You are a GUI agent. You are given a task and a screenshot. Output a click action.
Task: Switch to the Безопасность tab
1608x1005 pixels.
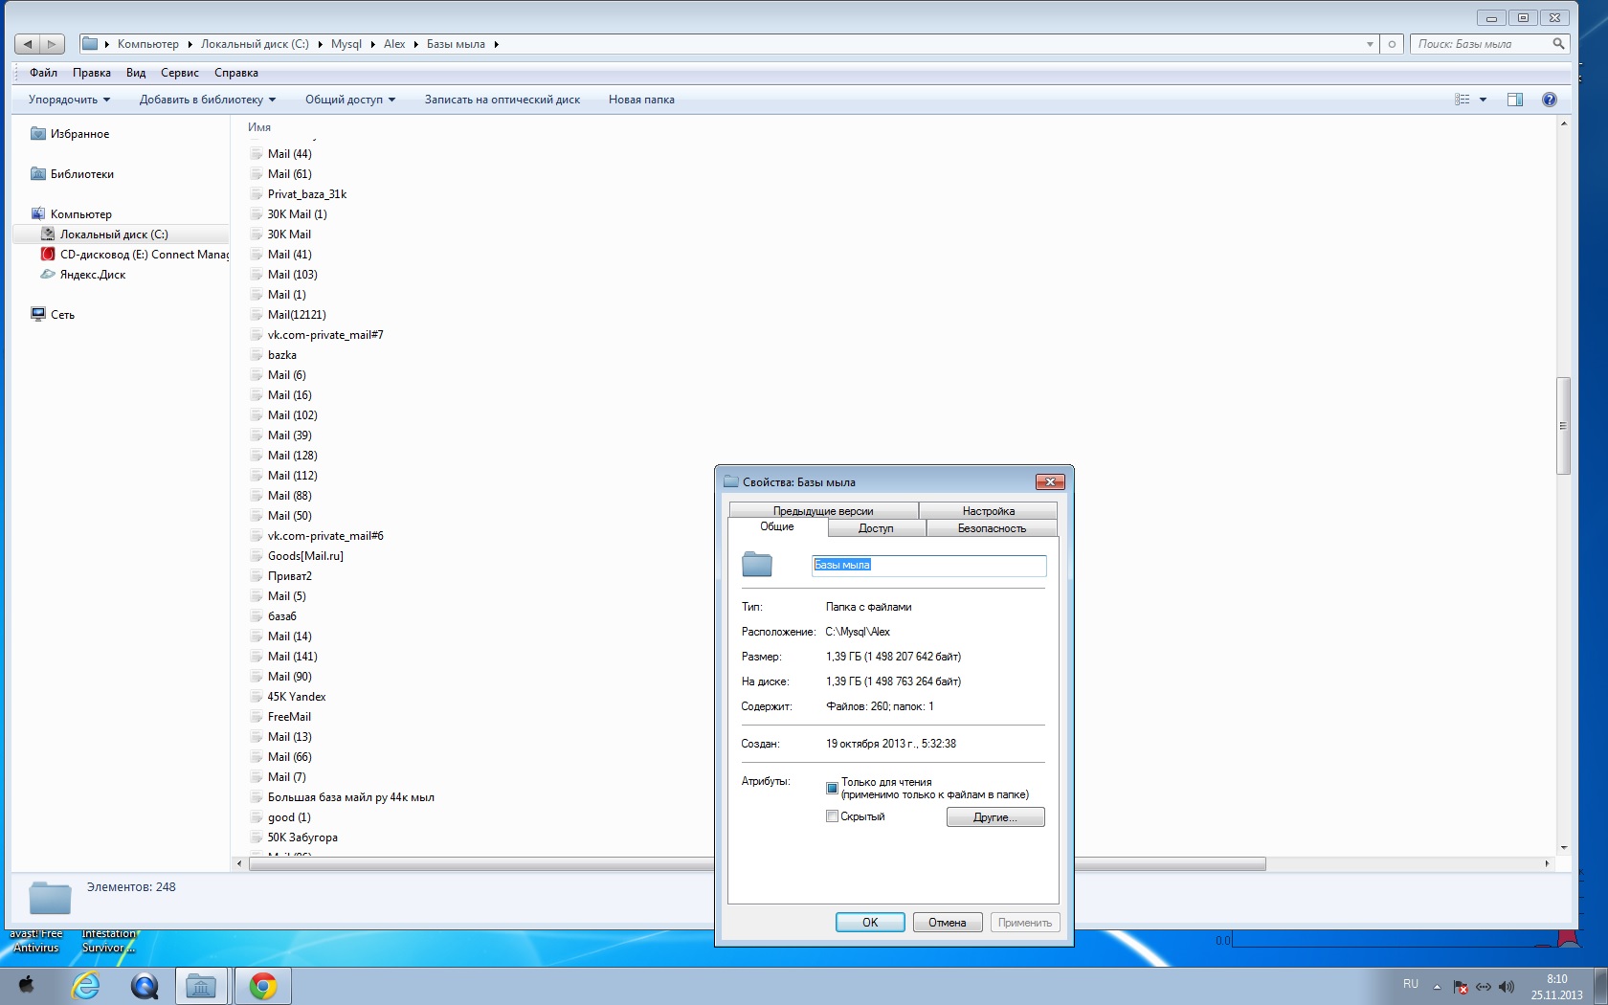pos(992,528)
